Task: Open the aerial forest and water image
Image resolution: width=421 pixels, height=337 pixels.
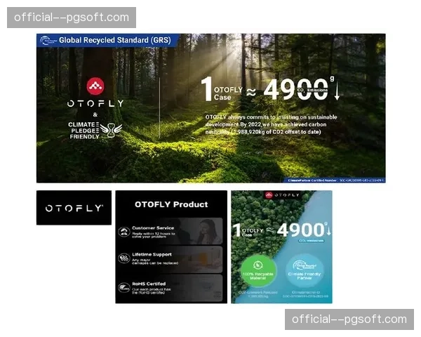Action: tap(281, 247)
